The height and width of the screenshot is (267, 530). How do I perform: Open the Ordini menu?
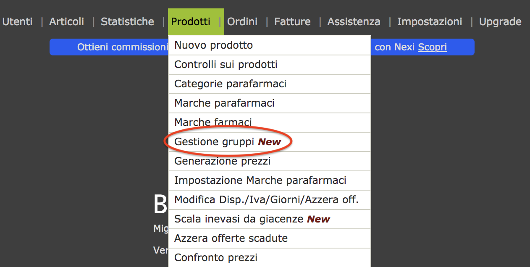(242, 21)
